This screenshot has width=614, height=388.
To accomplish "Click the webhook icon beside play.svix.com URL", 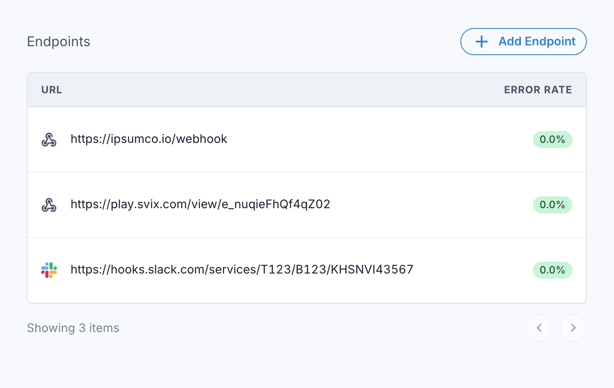I will pyautogui.click(x=49, y=205).
